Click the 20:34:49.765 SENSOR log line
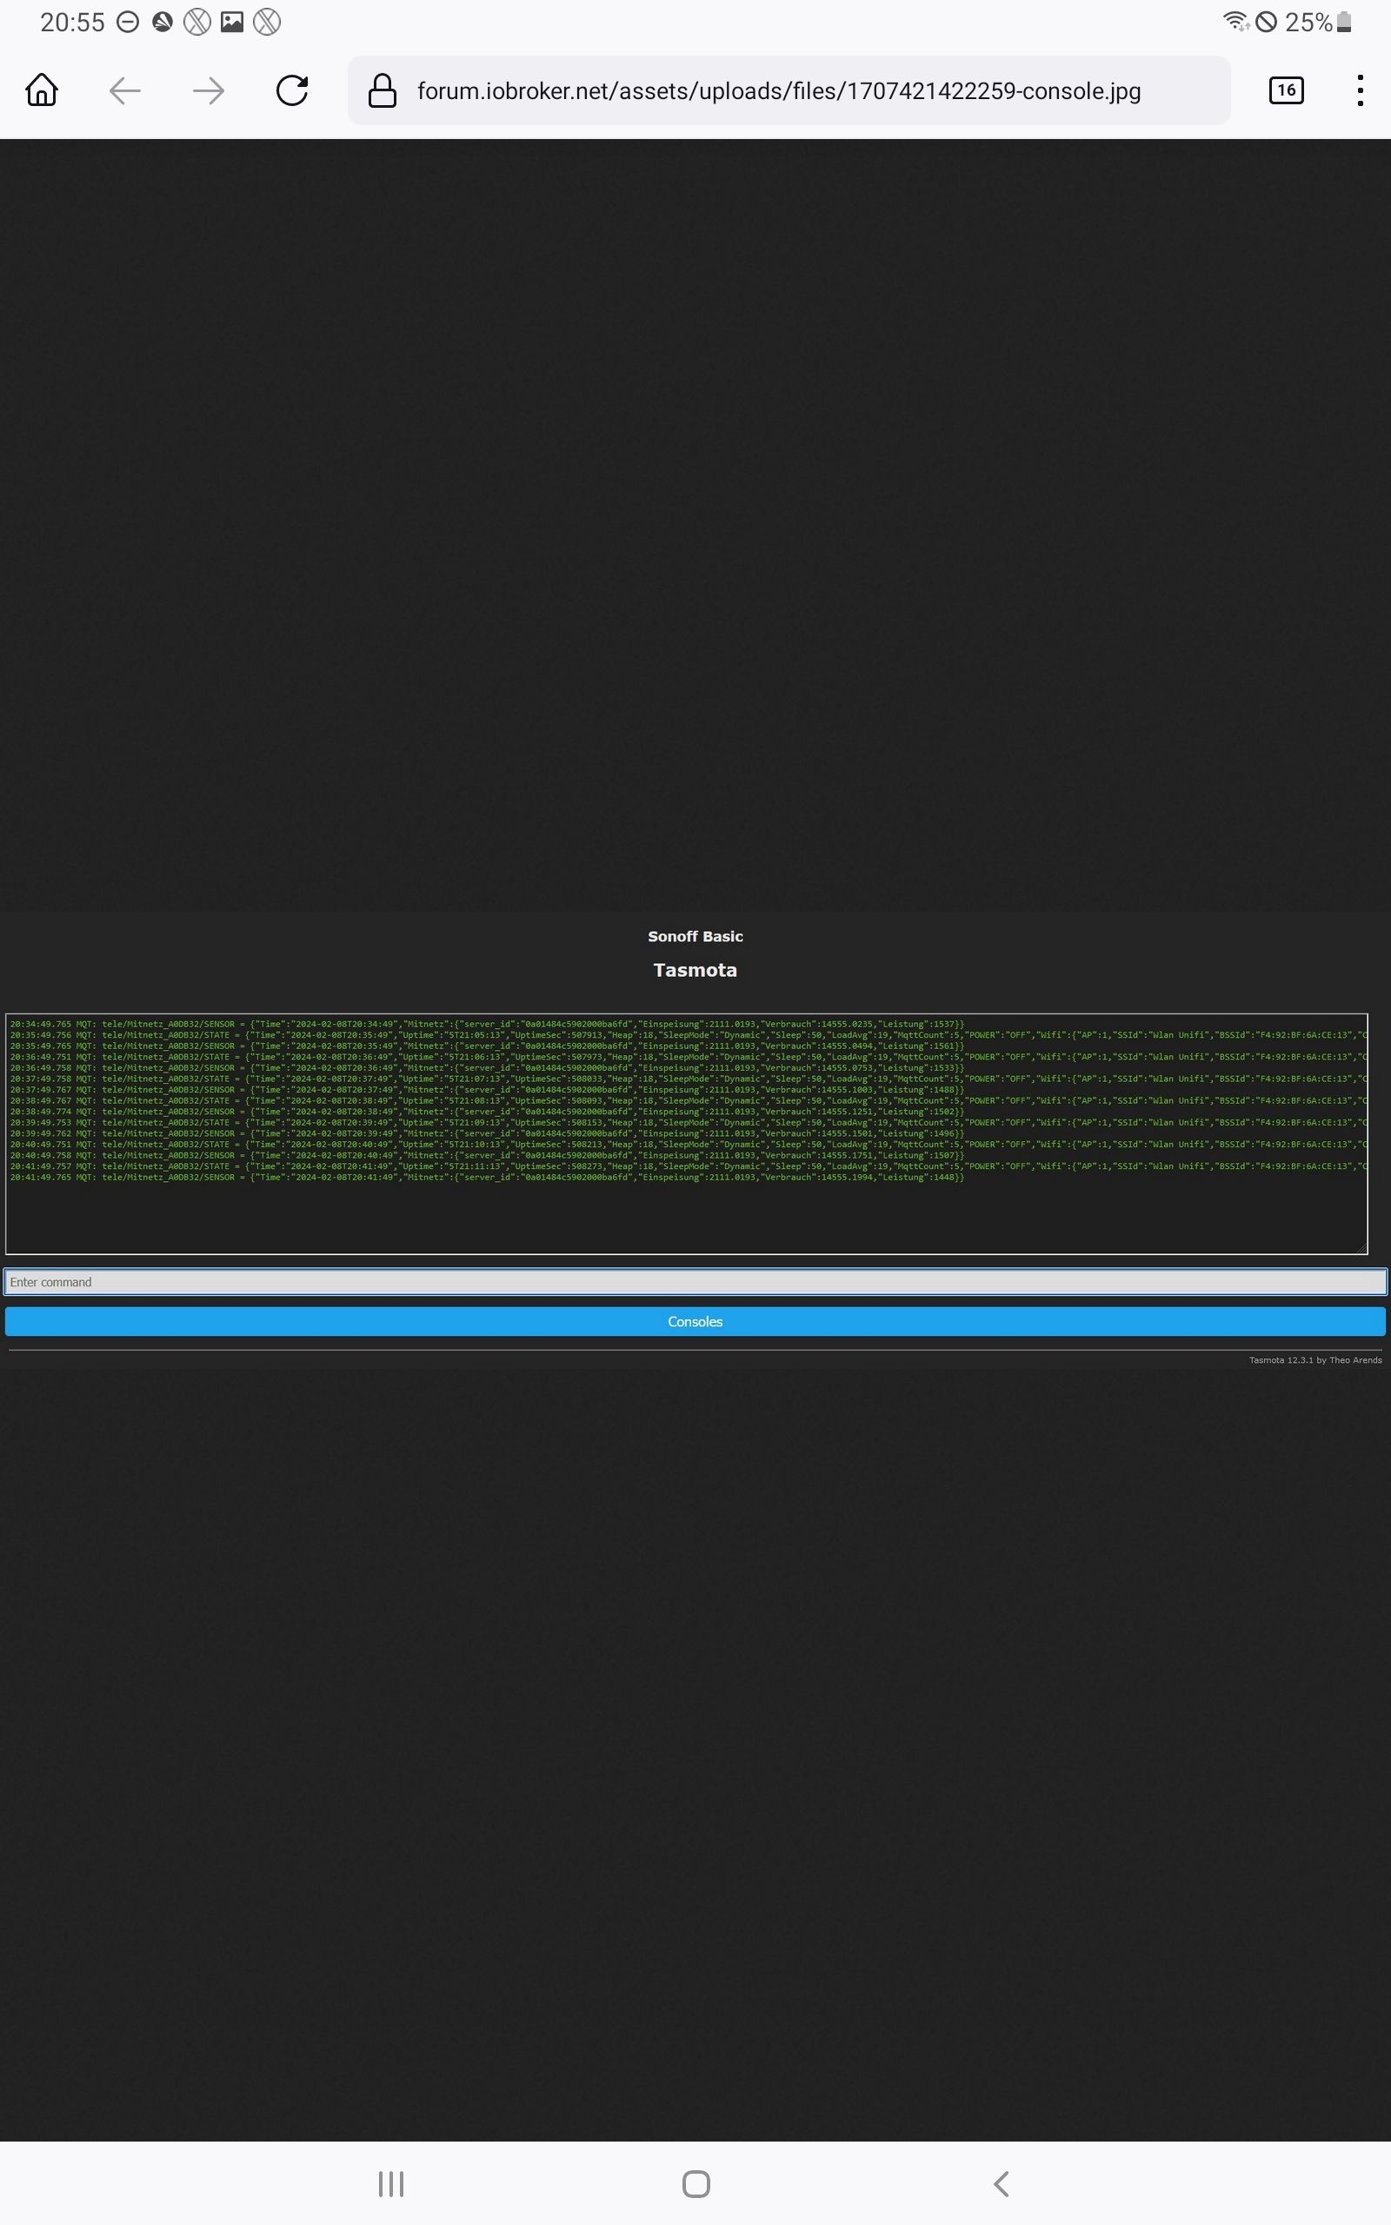 point(487,1023)
